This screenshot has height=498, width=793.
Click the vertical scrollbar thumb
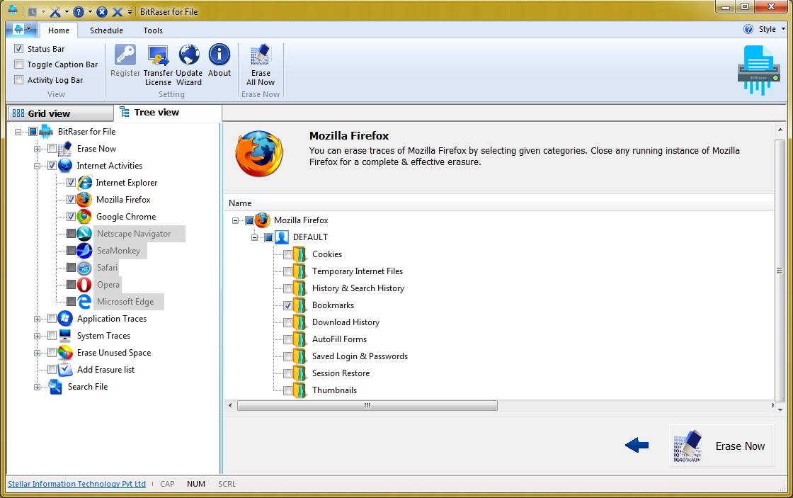click(x=780, y=270)
